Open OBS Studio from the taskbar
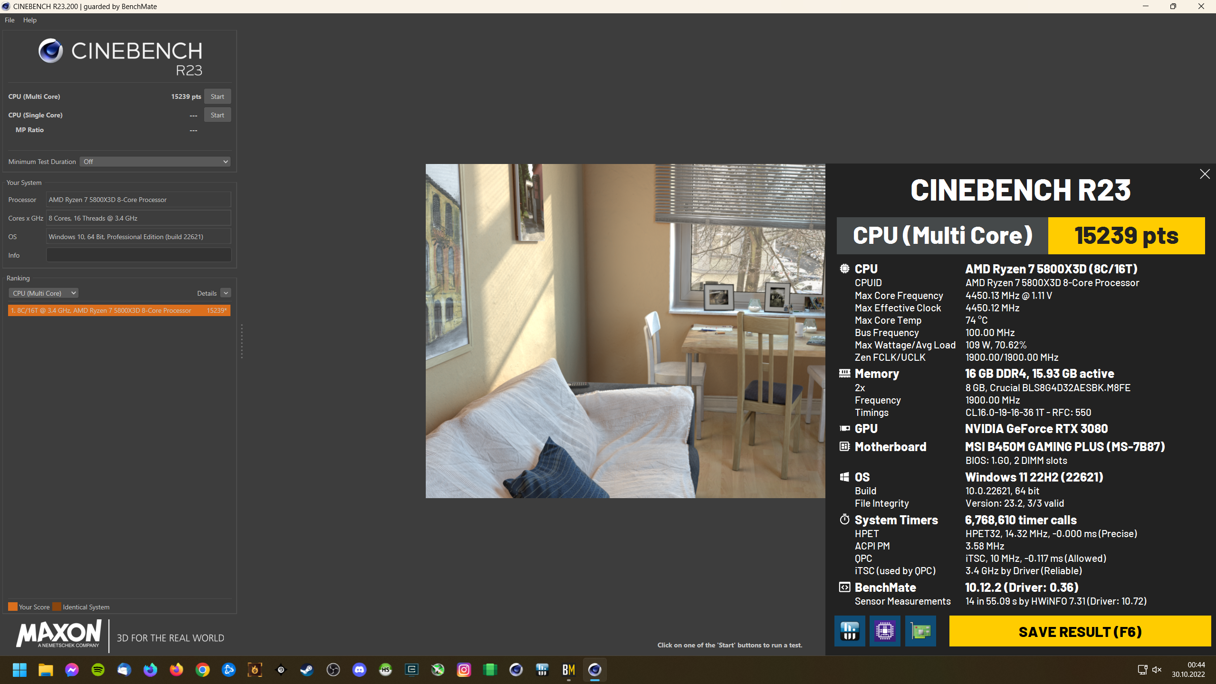Viewport: 1216px width, 684px height. [333, 670]
